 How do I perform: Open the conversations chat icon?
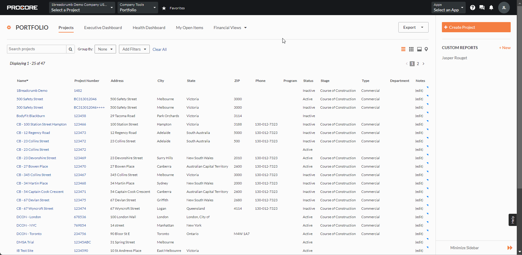point(482,8)
